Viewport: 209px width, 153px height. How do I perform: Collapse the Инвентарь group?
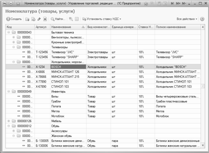(x=9, y=91)
